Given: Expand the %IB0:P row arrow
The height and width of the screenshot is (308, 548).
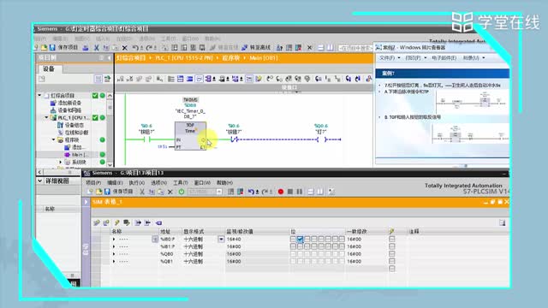Looking at the screenshot, I should [x=114, y=240].
